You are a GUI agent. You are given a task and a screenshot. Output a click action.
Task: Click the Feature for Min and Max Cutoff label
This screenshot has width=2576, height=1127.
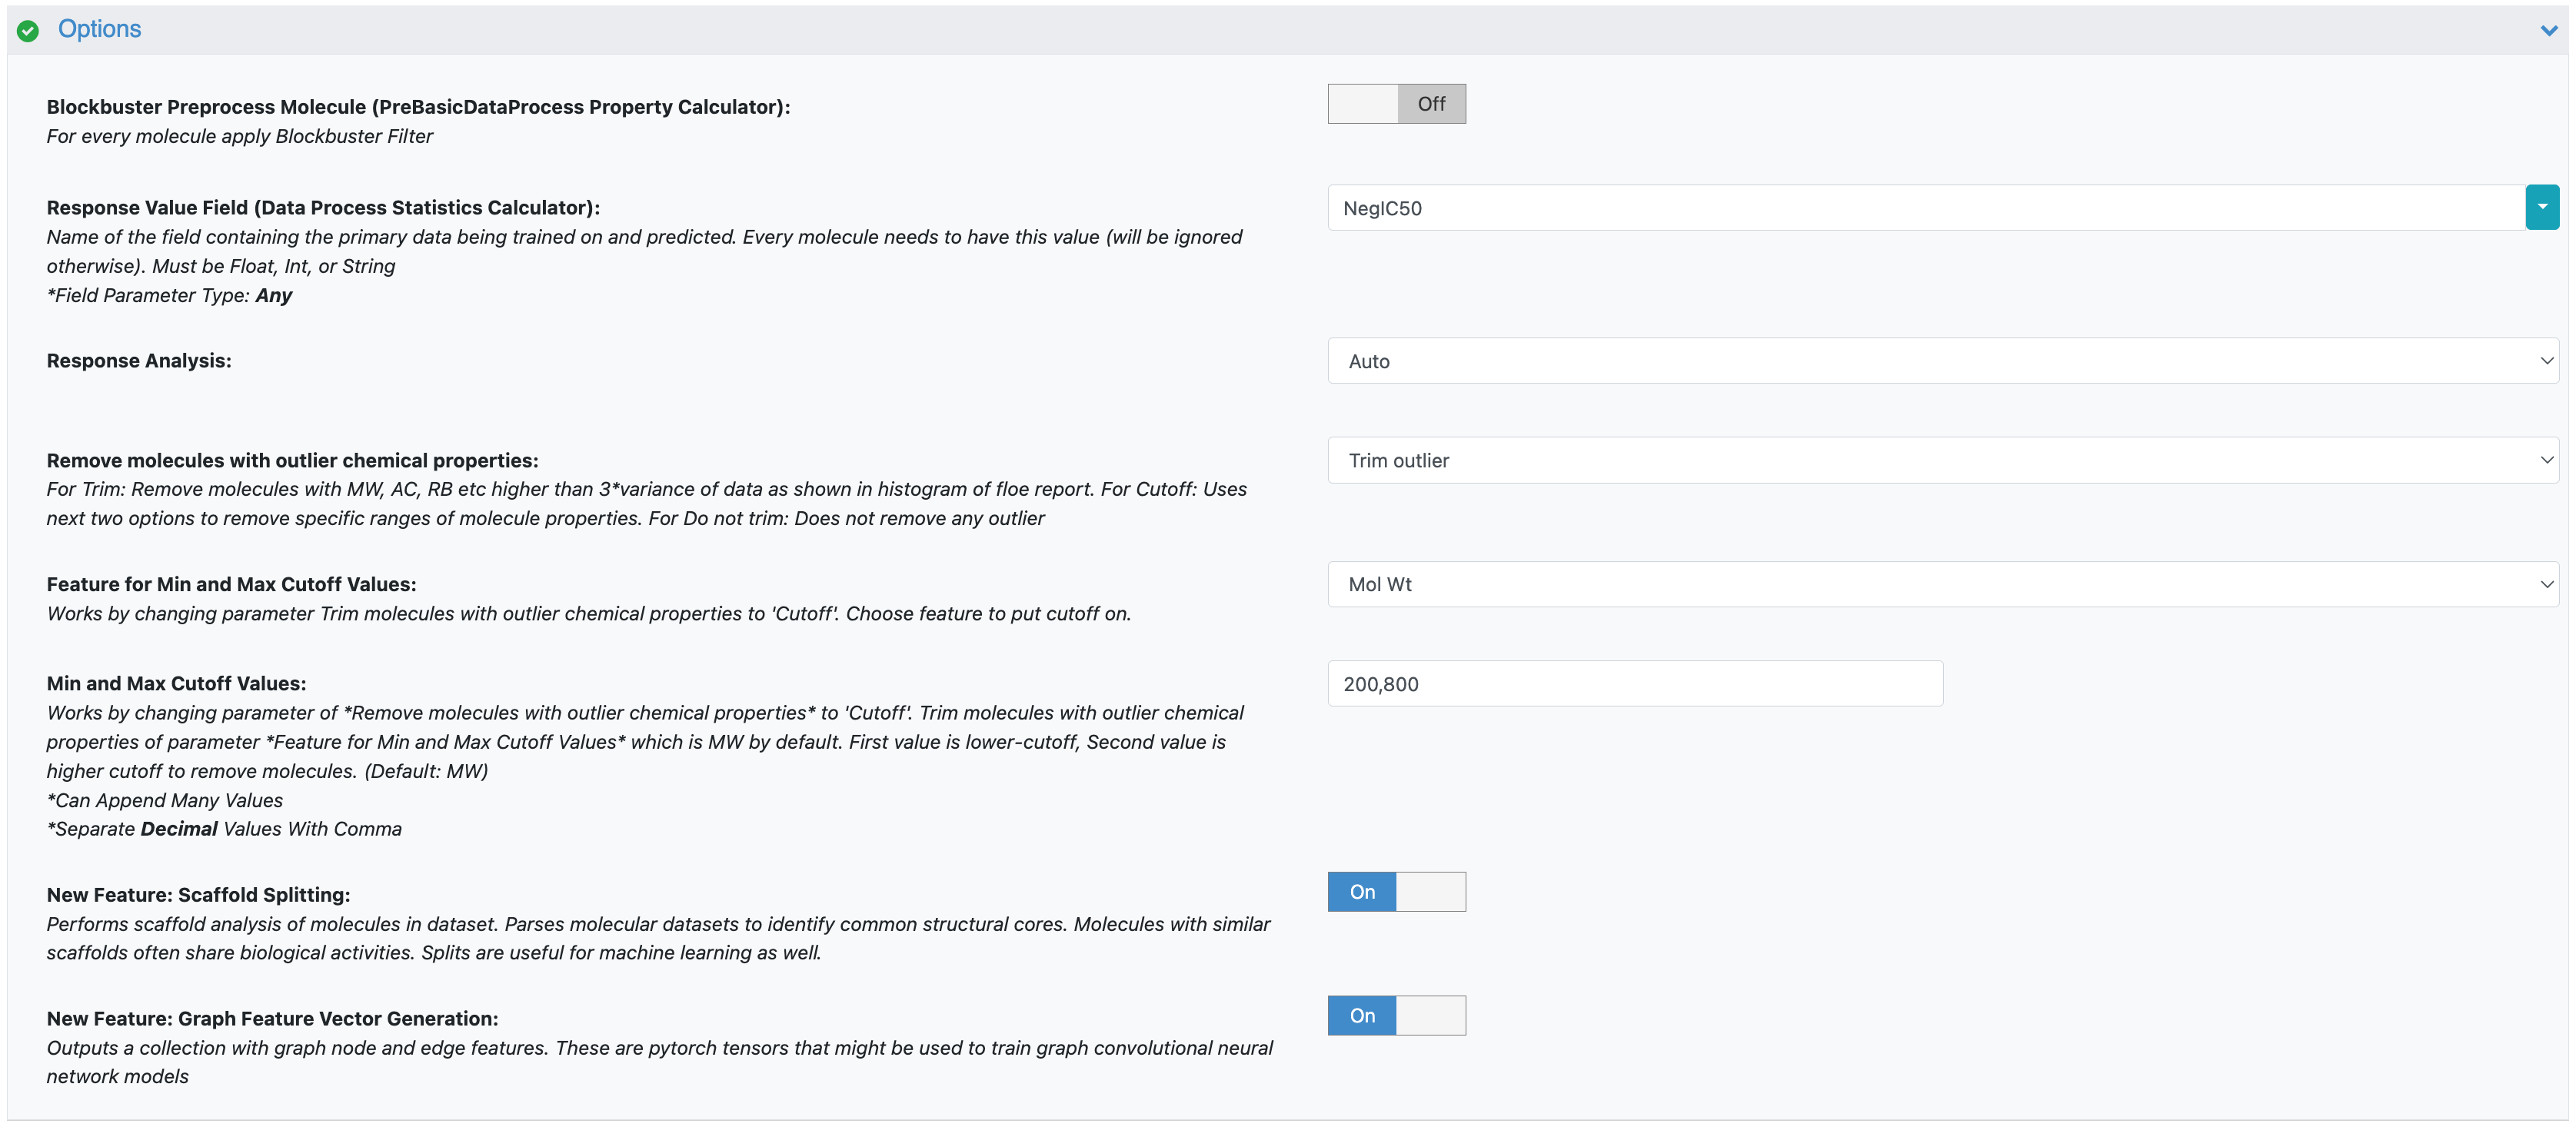click(231, 585)
